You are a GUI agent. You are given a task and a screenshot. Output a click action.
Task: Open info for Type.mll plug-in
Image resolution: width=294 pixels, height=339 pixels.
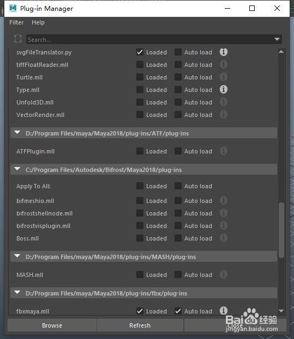click(x=224, y=89)
